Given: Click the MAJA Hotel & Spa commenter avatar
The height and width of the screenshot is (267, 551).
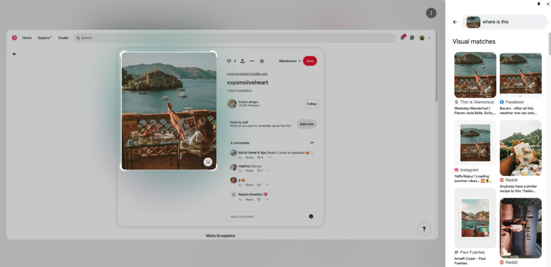Looking at the screenshot, I should click(234, 153).
